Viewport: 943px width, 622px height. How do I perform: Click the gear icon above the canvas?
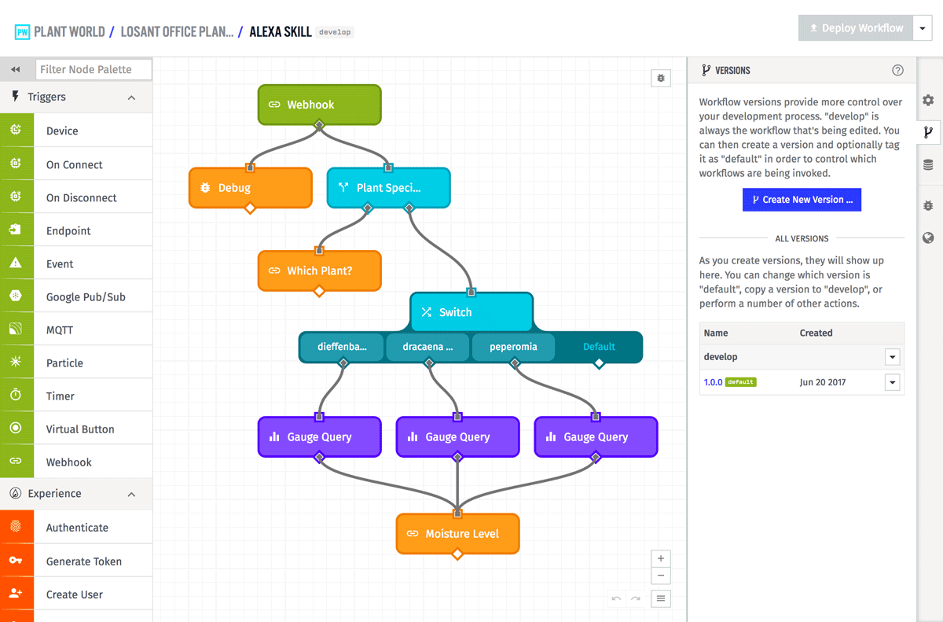point(660,77)
